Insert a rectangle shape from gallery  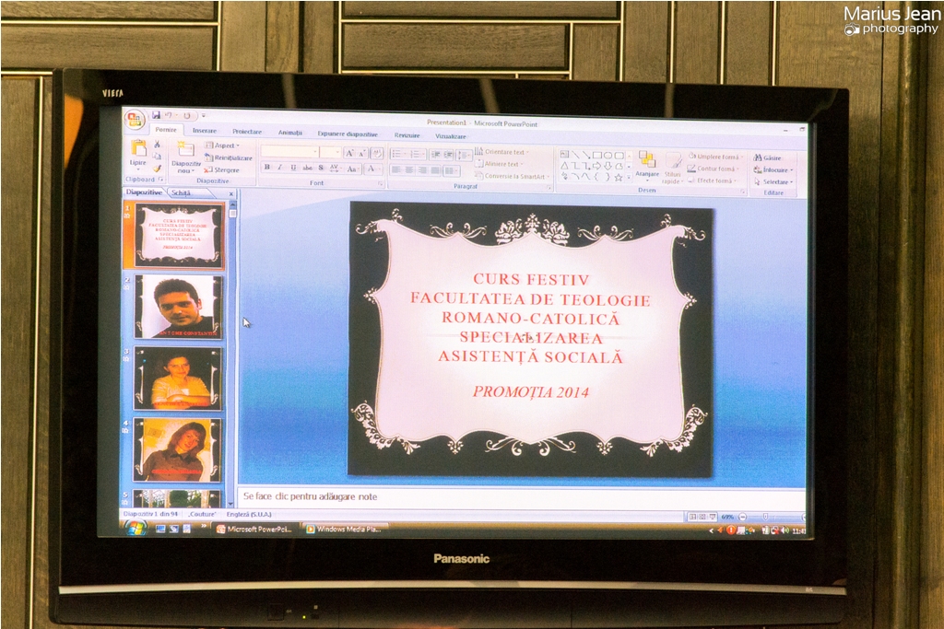(x=596, y=155)
